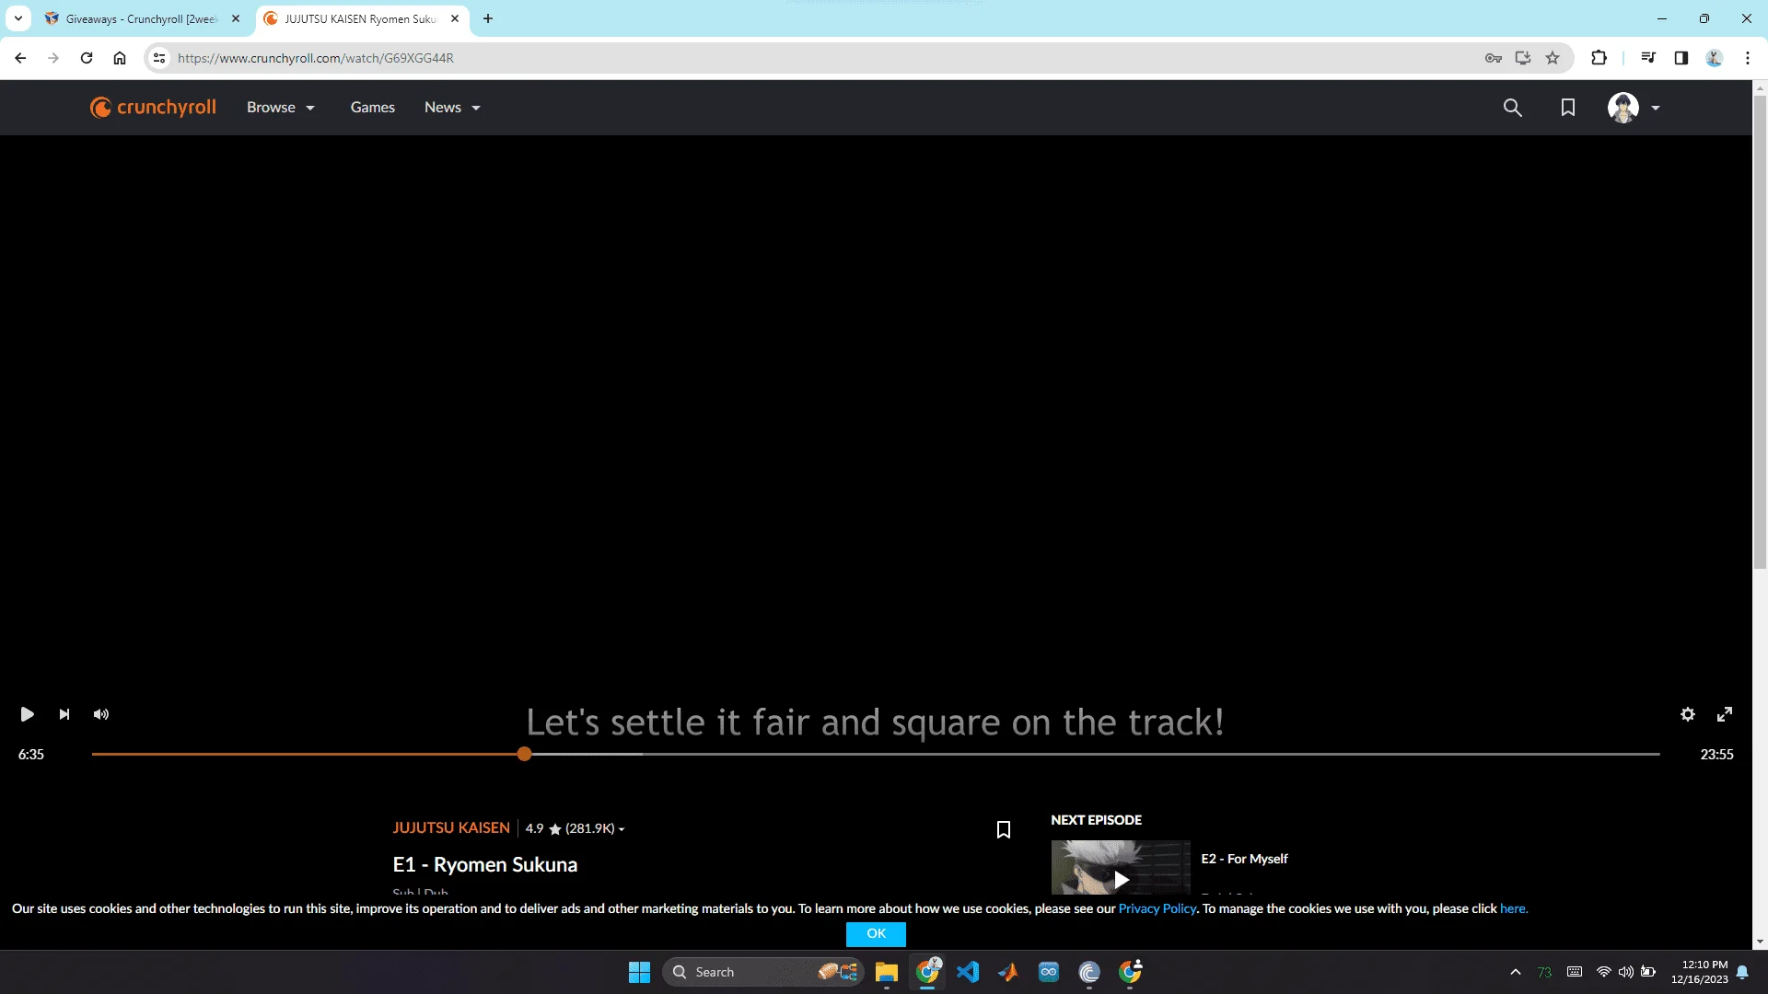The width and height of the screenshot is (1768, 994).
Task: Skip to next episode in player
Action: coord(64,714)
